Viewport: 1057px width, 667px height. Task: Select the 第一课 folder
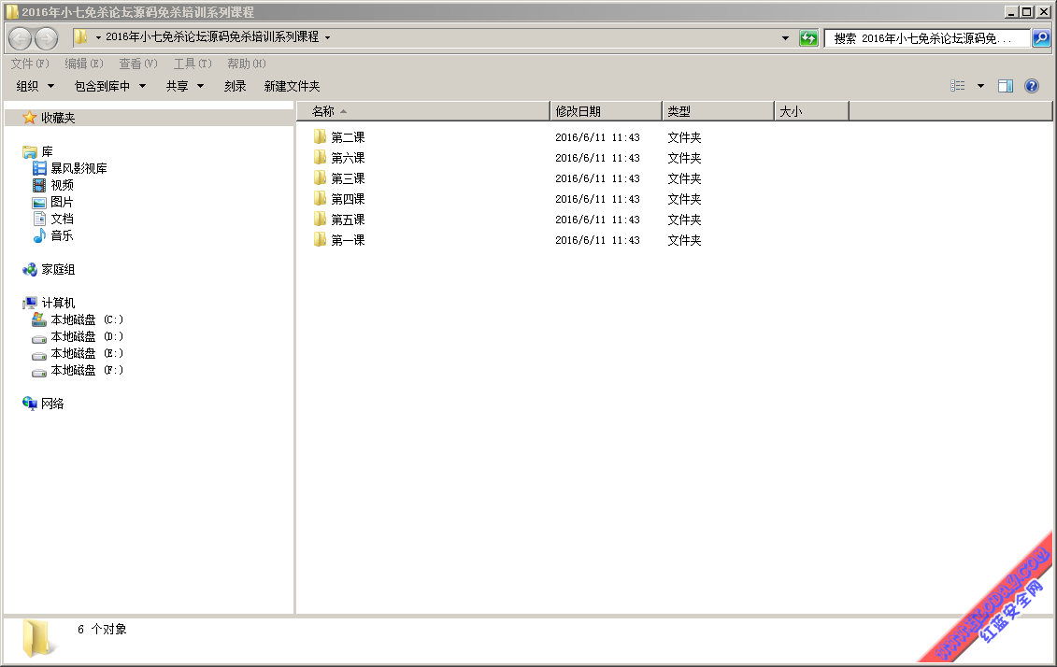[x=348, y=240]
